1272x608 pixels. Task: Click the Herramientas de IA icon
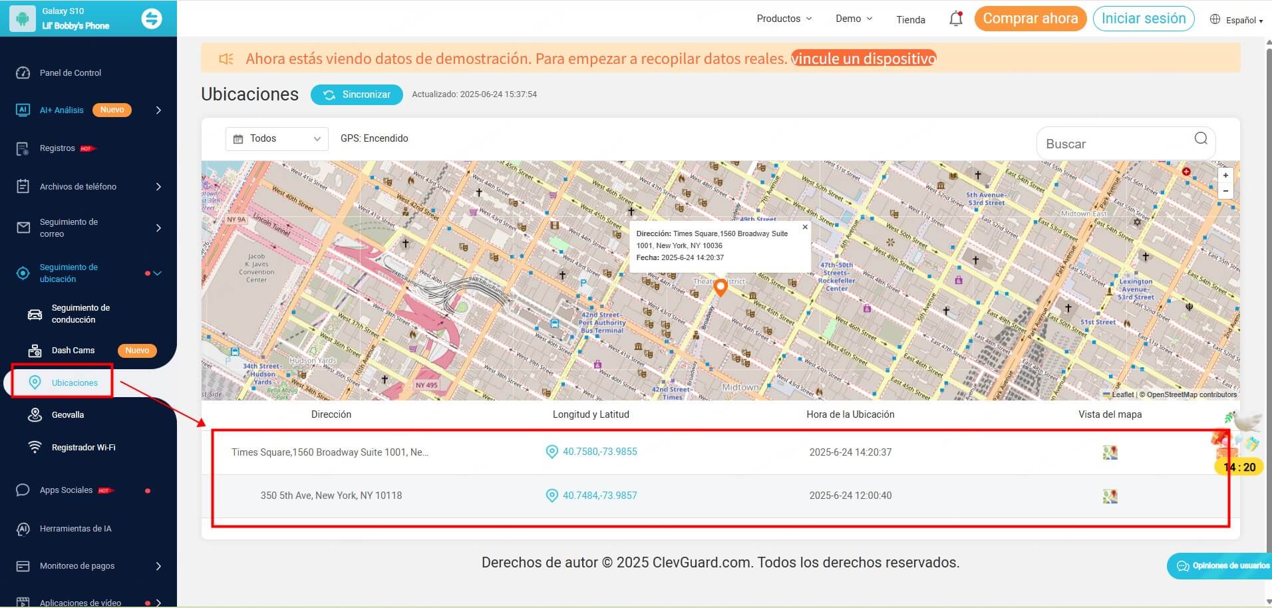23,529
